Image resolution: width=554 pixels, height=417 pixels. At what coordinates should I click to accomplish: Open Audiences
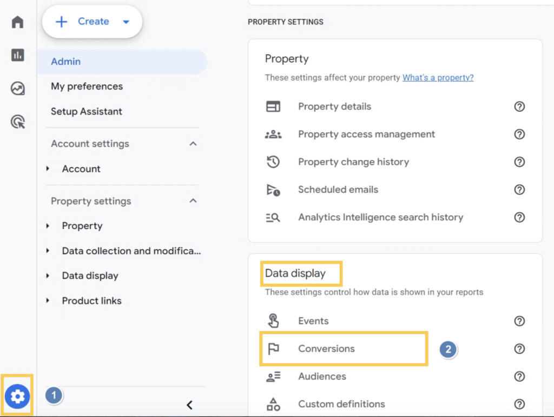point(322,376)
